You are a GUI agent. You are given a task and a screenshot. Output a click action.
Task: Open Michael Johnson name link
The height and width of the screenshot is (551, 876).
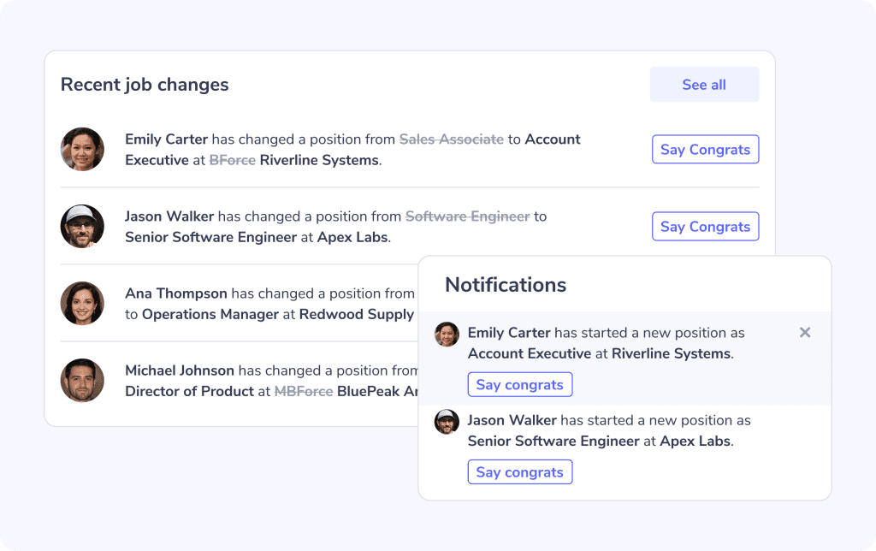point(180,370)
